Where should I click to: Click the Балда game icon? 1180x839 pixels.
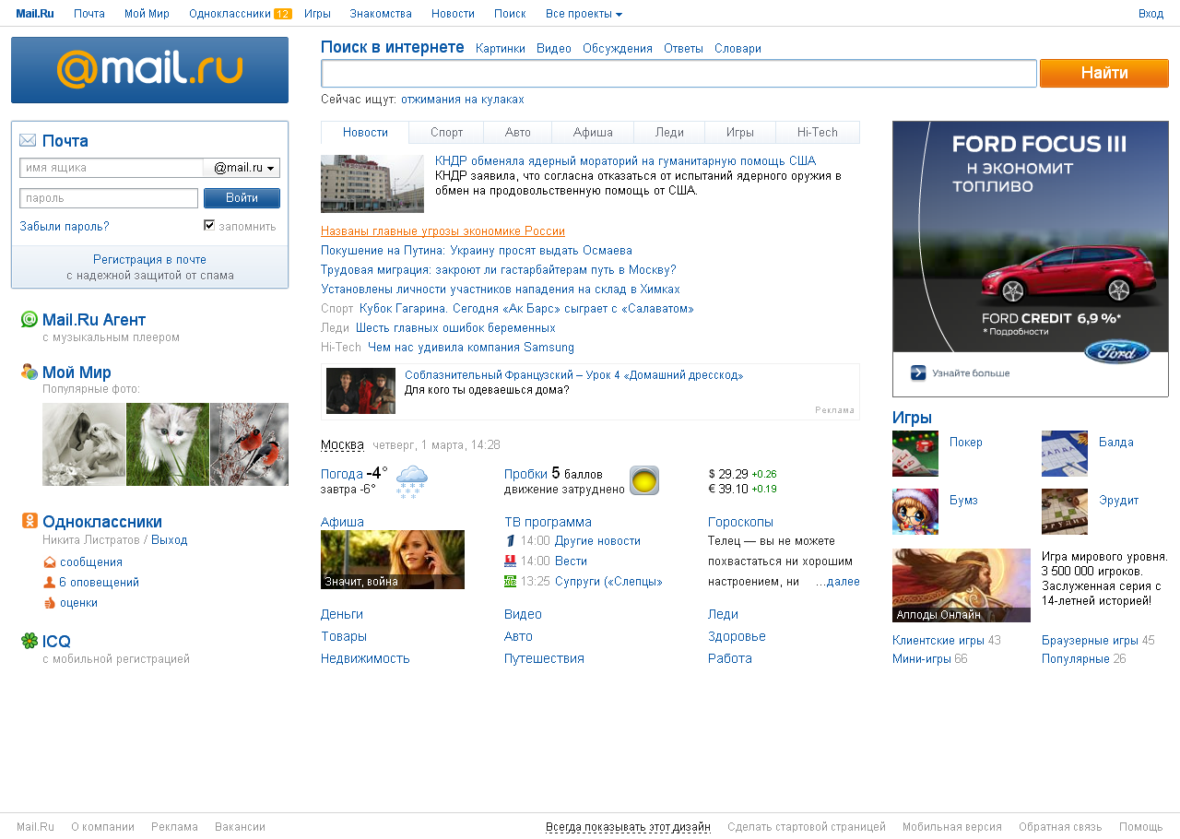coord(1065,454)
